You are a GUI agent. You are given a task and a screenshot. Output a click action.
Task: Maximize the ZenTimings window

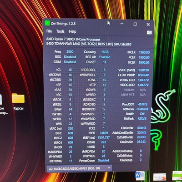(135, 24)
